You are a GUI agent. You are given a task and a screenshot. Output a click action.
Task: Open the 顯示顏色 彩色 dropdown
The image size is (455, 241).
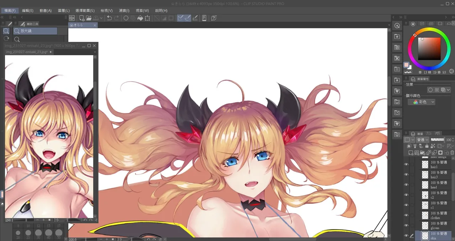tap(422, 102)
